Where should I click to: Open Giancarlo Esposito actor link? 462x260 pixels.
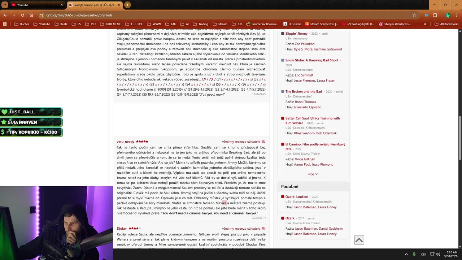(x=308, y=107)
